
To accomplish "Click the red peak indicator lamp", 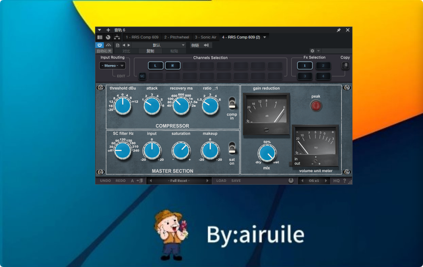I will point(316,106).
